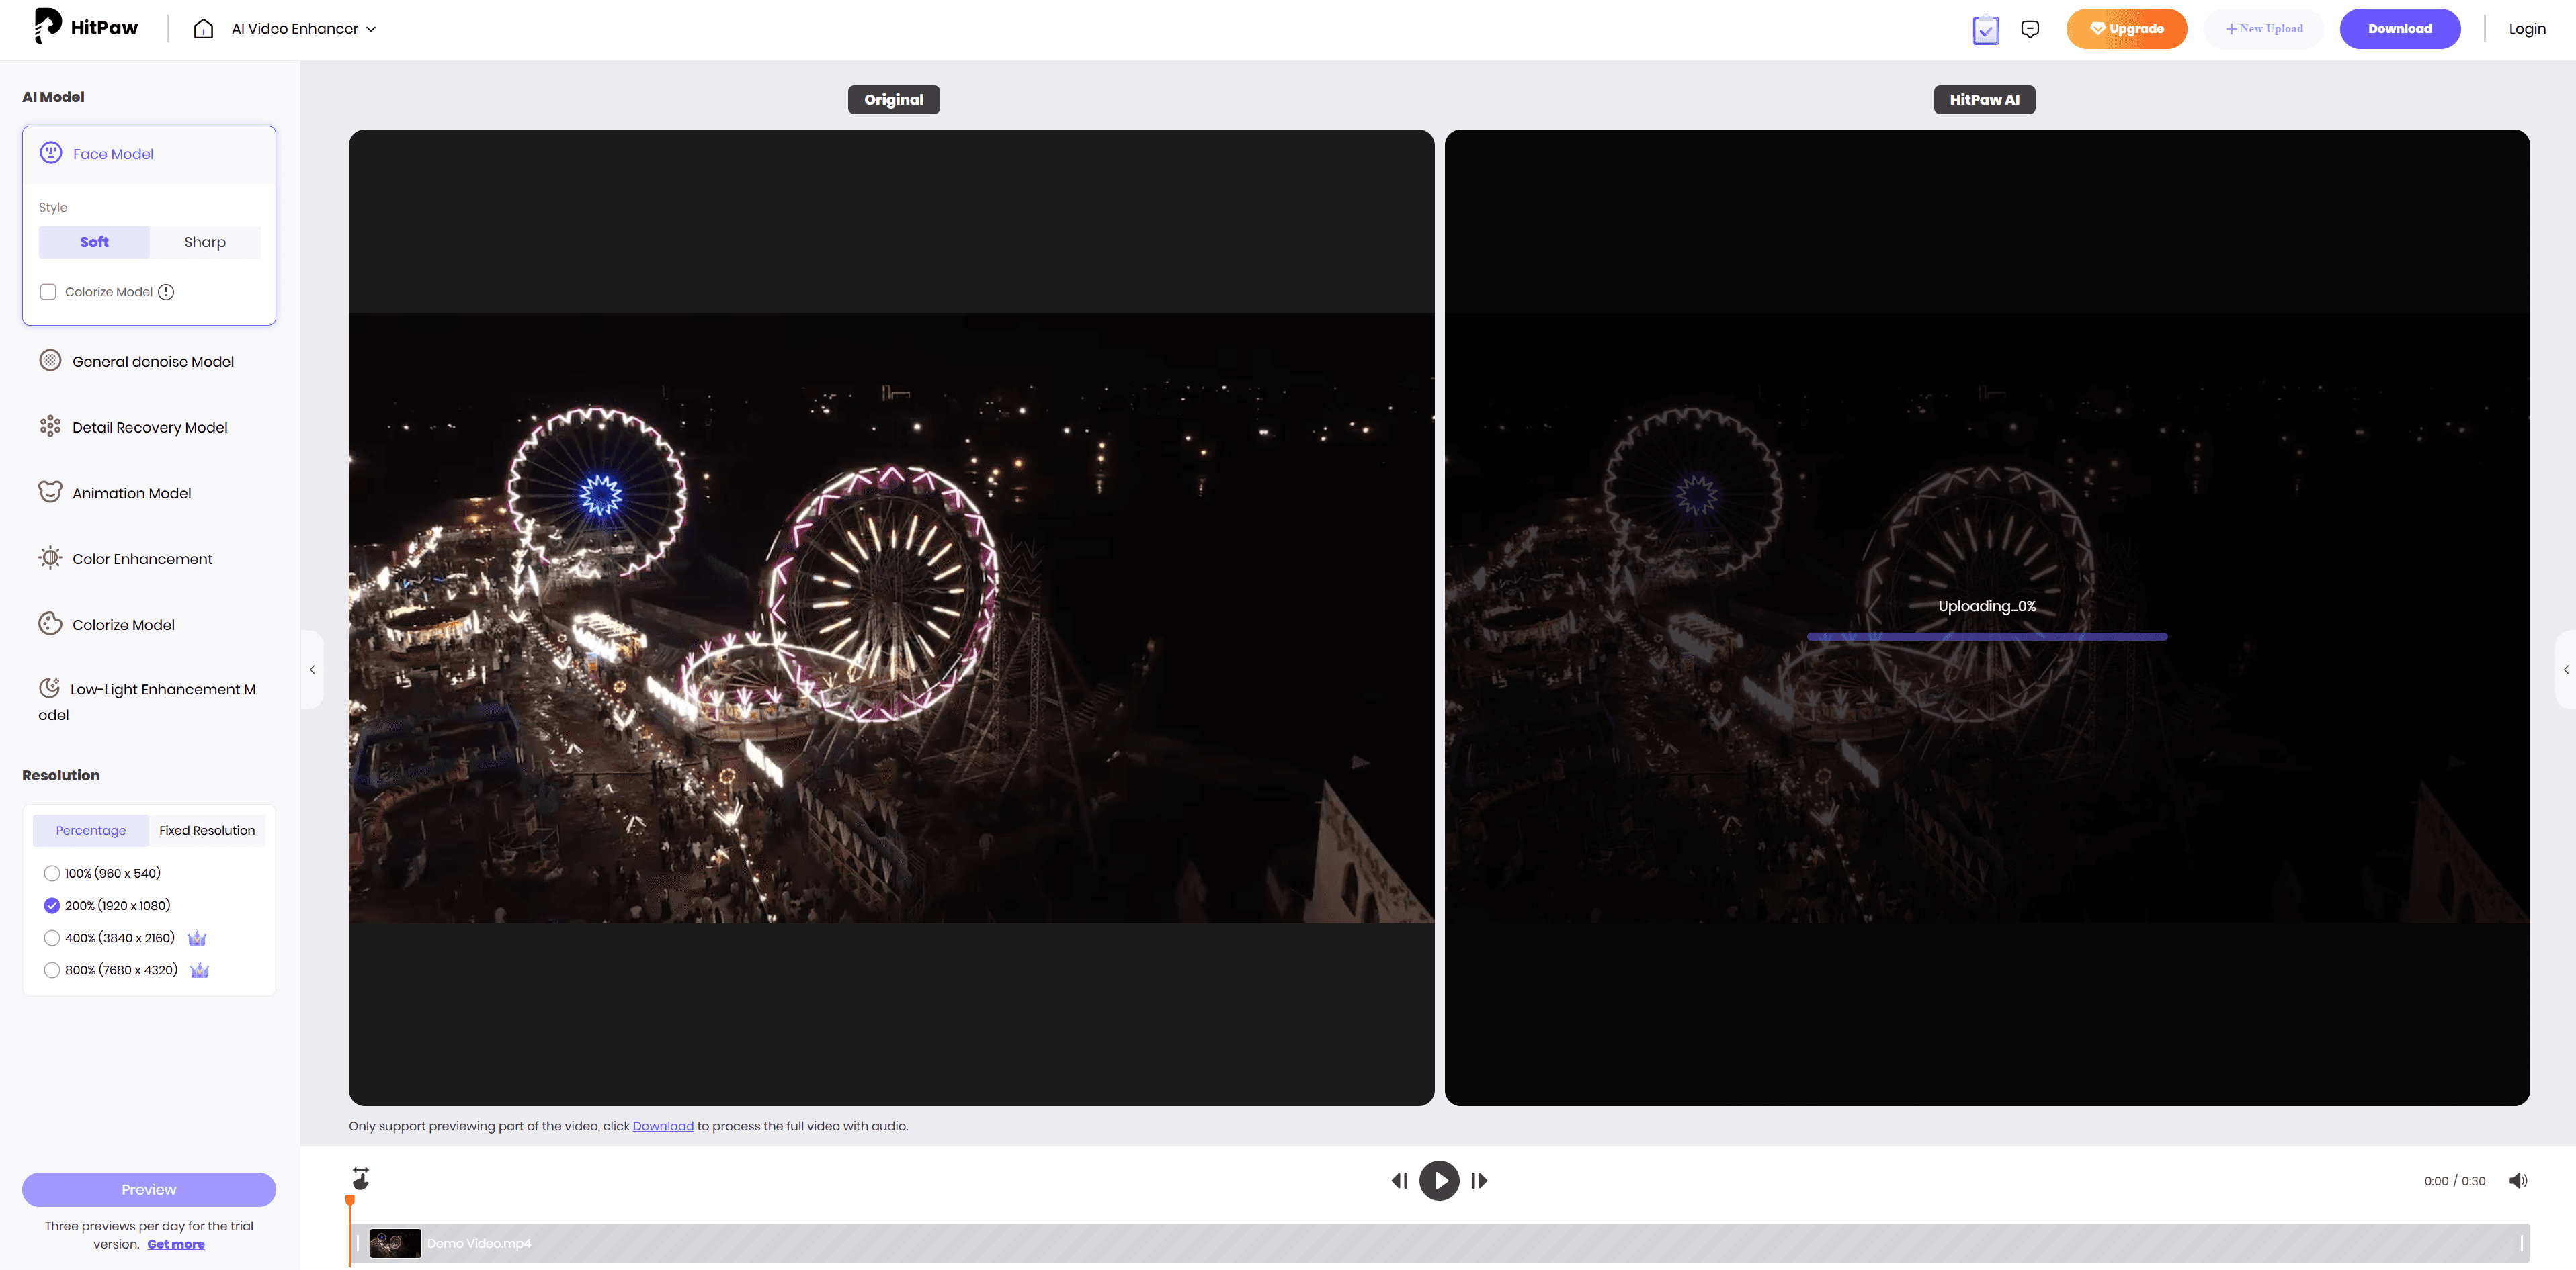Click the HitPaw logo
Viewport: 2576px width, 1270px height.
pyautogui.click(x=86, y=27)
